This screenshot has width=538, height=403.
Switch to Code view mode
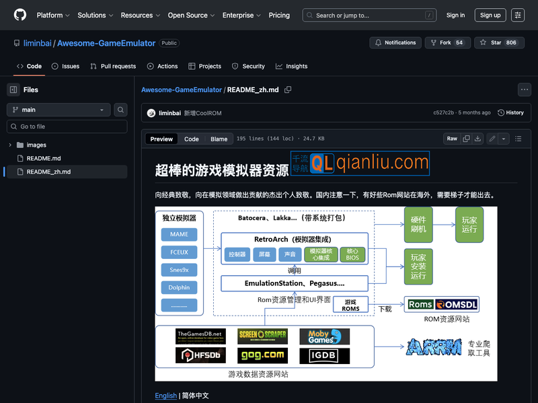[x=192, y=139]
